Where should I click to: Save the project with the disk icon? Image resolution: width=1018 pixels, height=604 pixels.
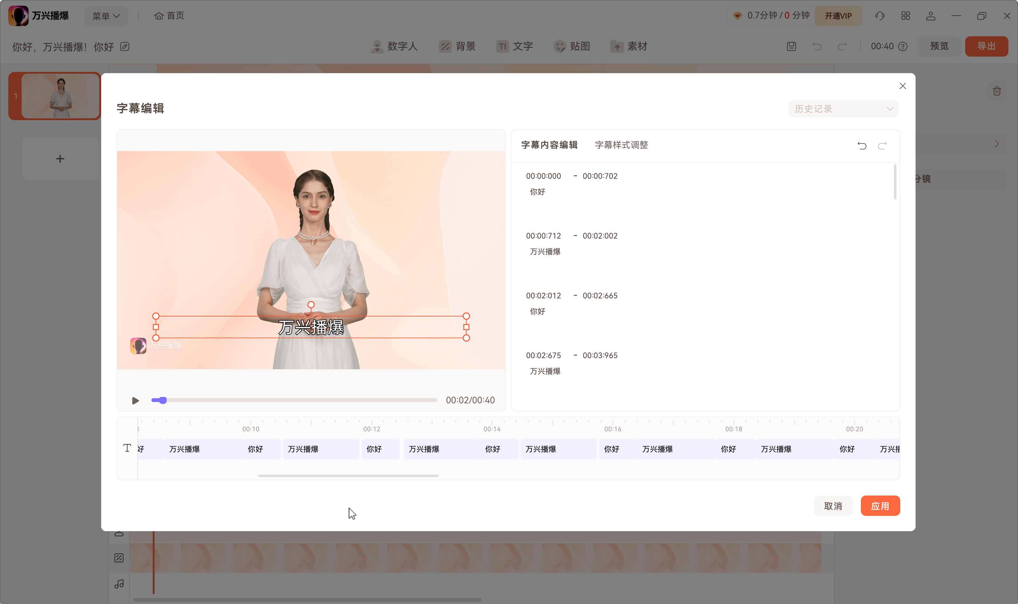[791, 46]
